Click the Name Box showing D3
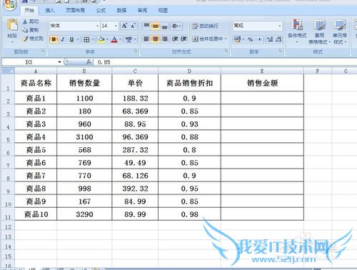The width and height of the screenshot is (357, 270). click(x=29, y=62)
